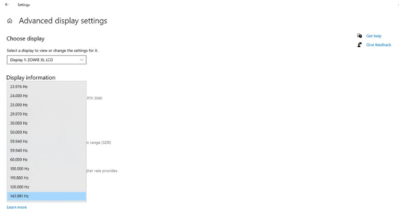Go to Settings home via house icon

pos(10,21)
